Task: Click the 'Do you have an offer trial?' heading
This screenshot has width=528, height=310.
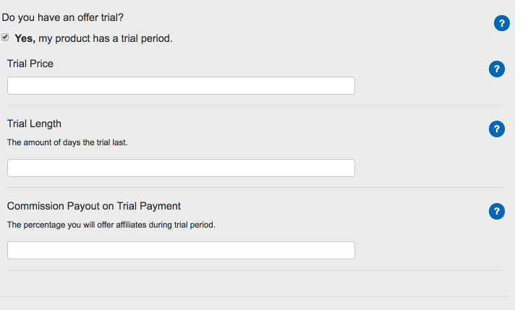Action: (63, 17)
